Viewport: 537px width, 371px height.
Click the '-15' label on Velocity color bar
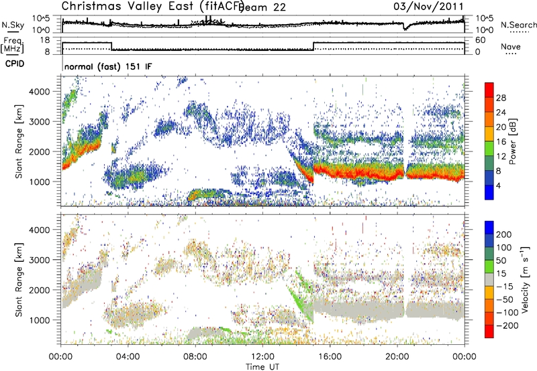pos(505,286)
